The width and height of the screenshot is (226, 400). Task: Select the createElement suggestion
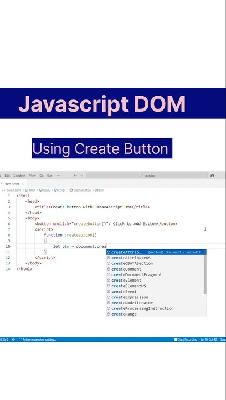[x=155, y=281]
